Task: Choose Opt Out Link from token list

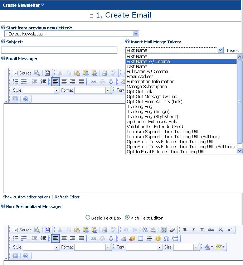Action: pyautogui.click(x=181, y=91)
